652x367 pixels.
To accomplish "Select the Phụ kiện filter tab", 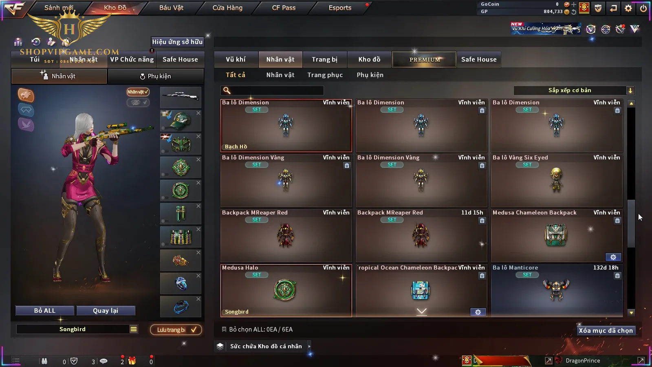I will tap(370, 75).
